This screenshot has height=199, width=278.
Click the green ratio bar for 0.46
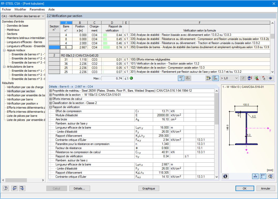coord(105,43)
